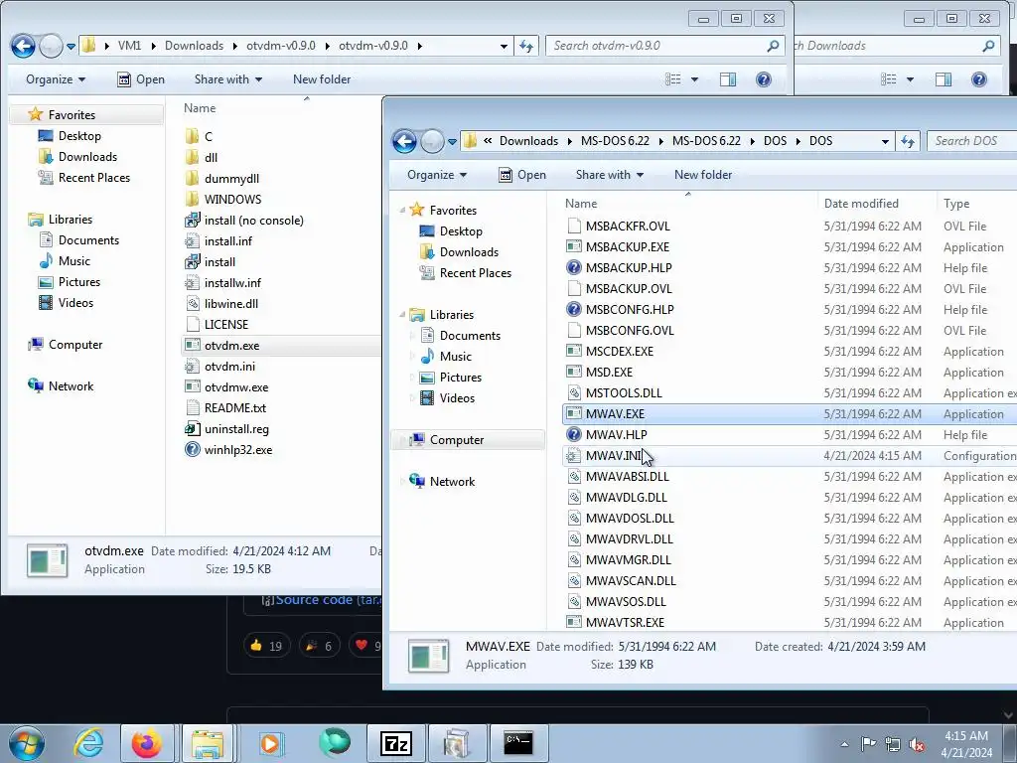Screen dimensions: 1017x763
Task: Click New folder in the DOS window toolbar
Action: [x=703, y=175]
